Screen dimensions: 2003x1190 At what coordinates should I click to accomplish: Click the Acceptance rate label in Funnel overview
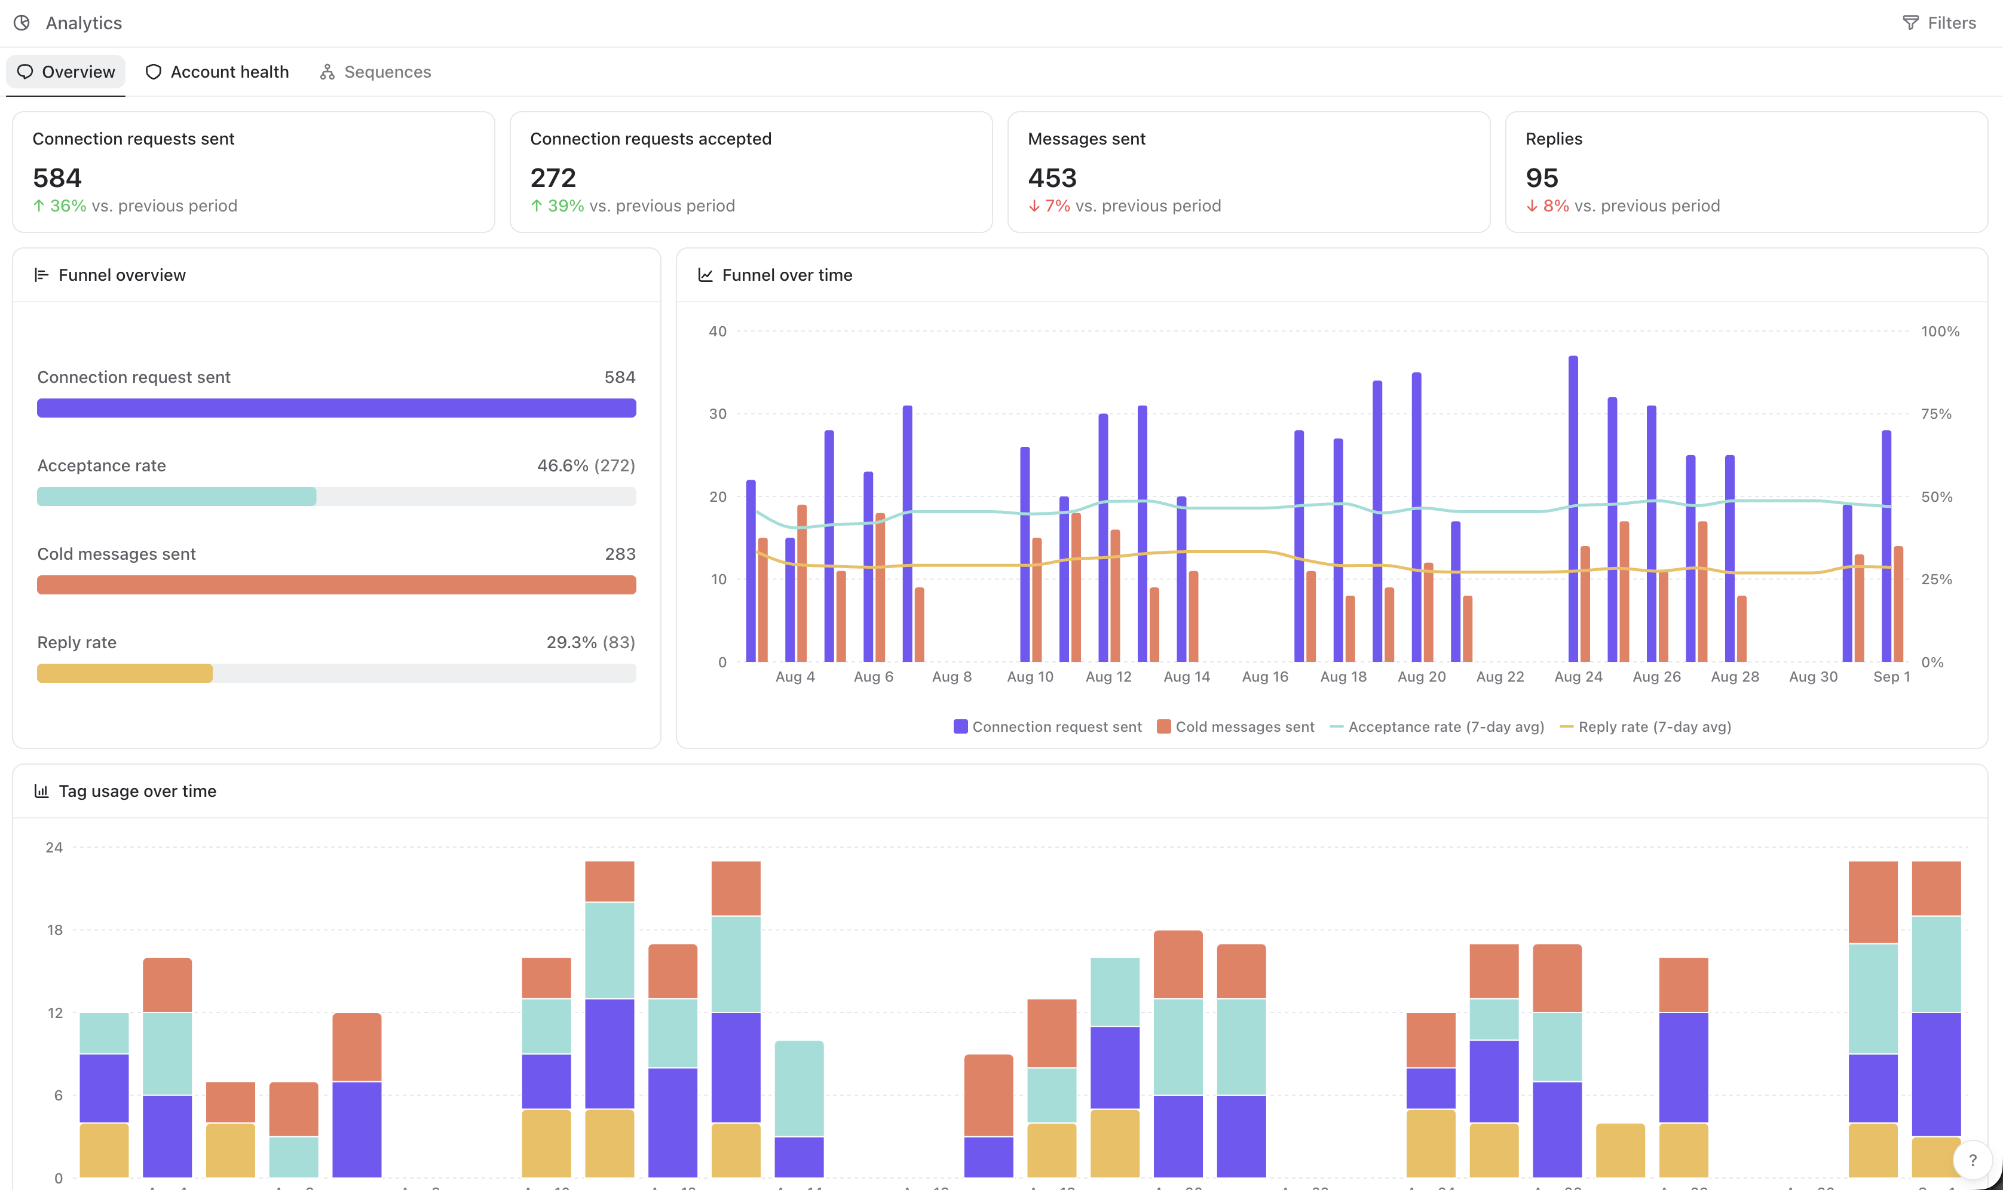[x=102, y=466]
